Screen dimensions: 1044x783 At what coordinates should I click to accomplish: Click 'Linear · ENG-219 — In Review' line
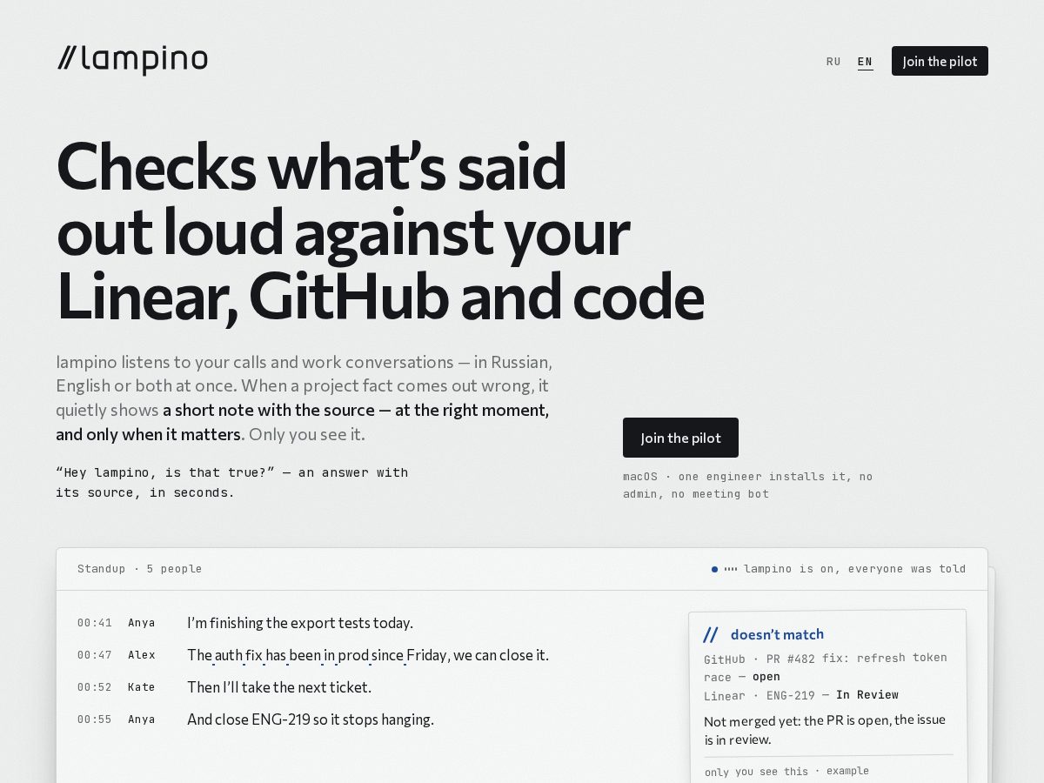click(x=801, y=695)
